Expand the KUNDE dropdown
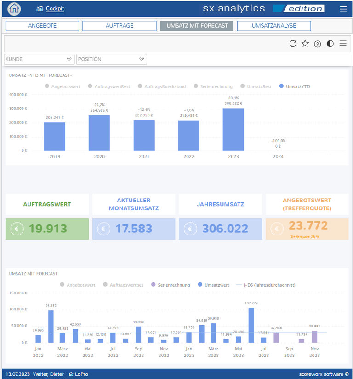The width and height of the screenshot is (353, 379). click(x=39, y=59)
